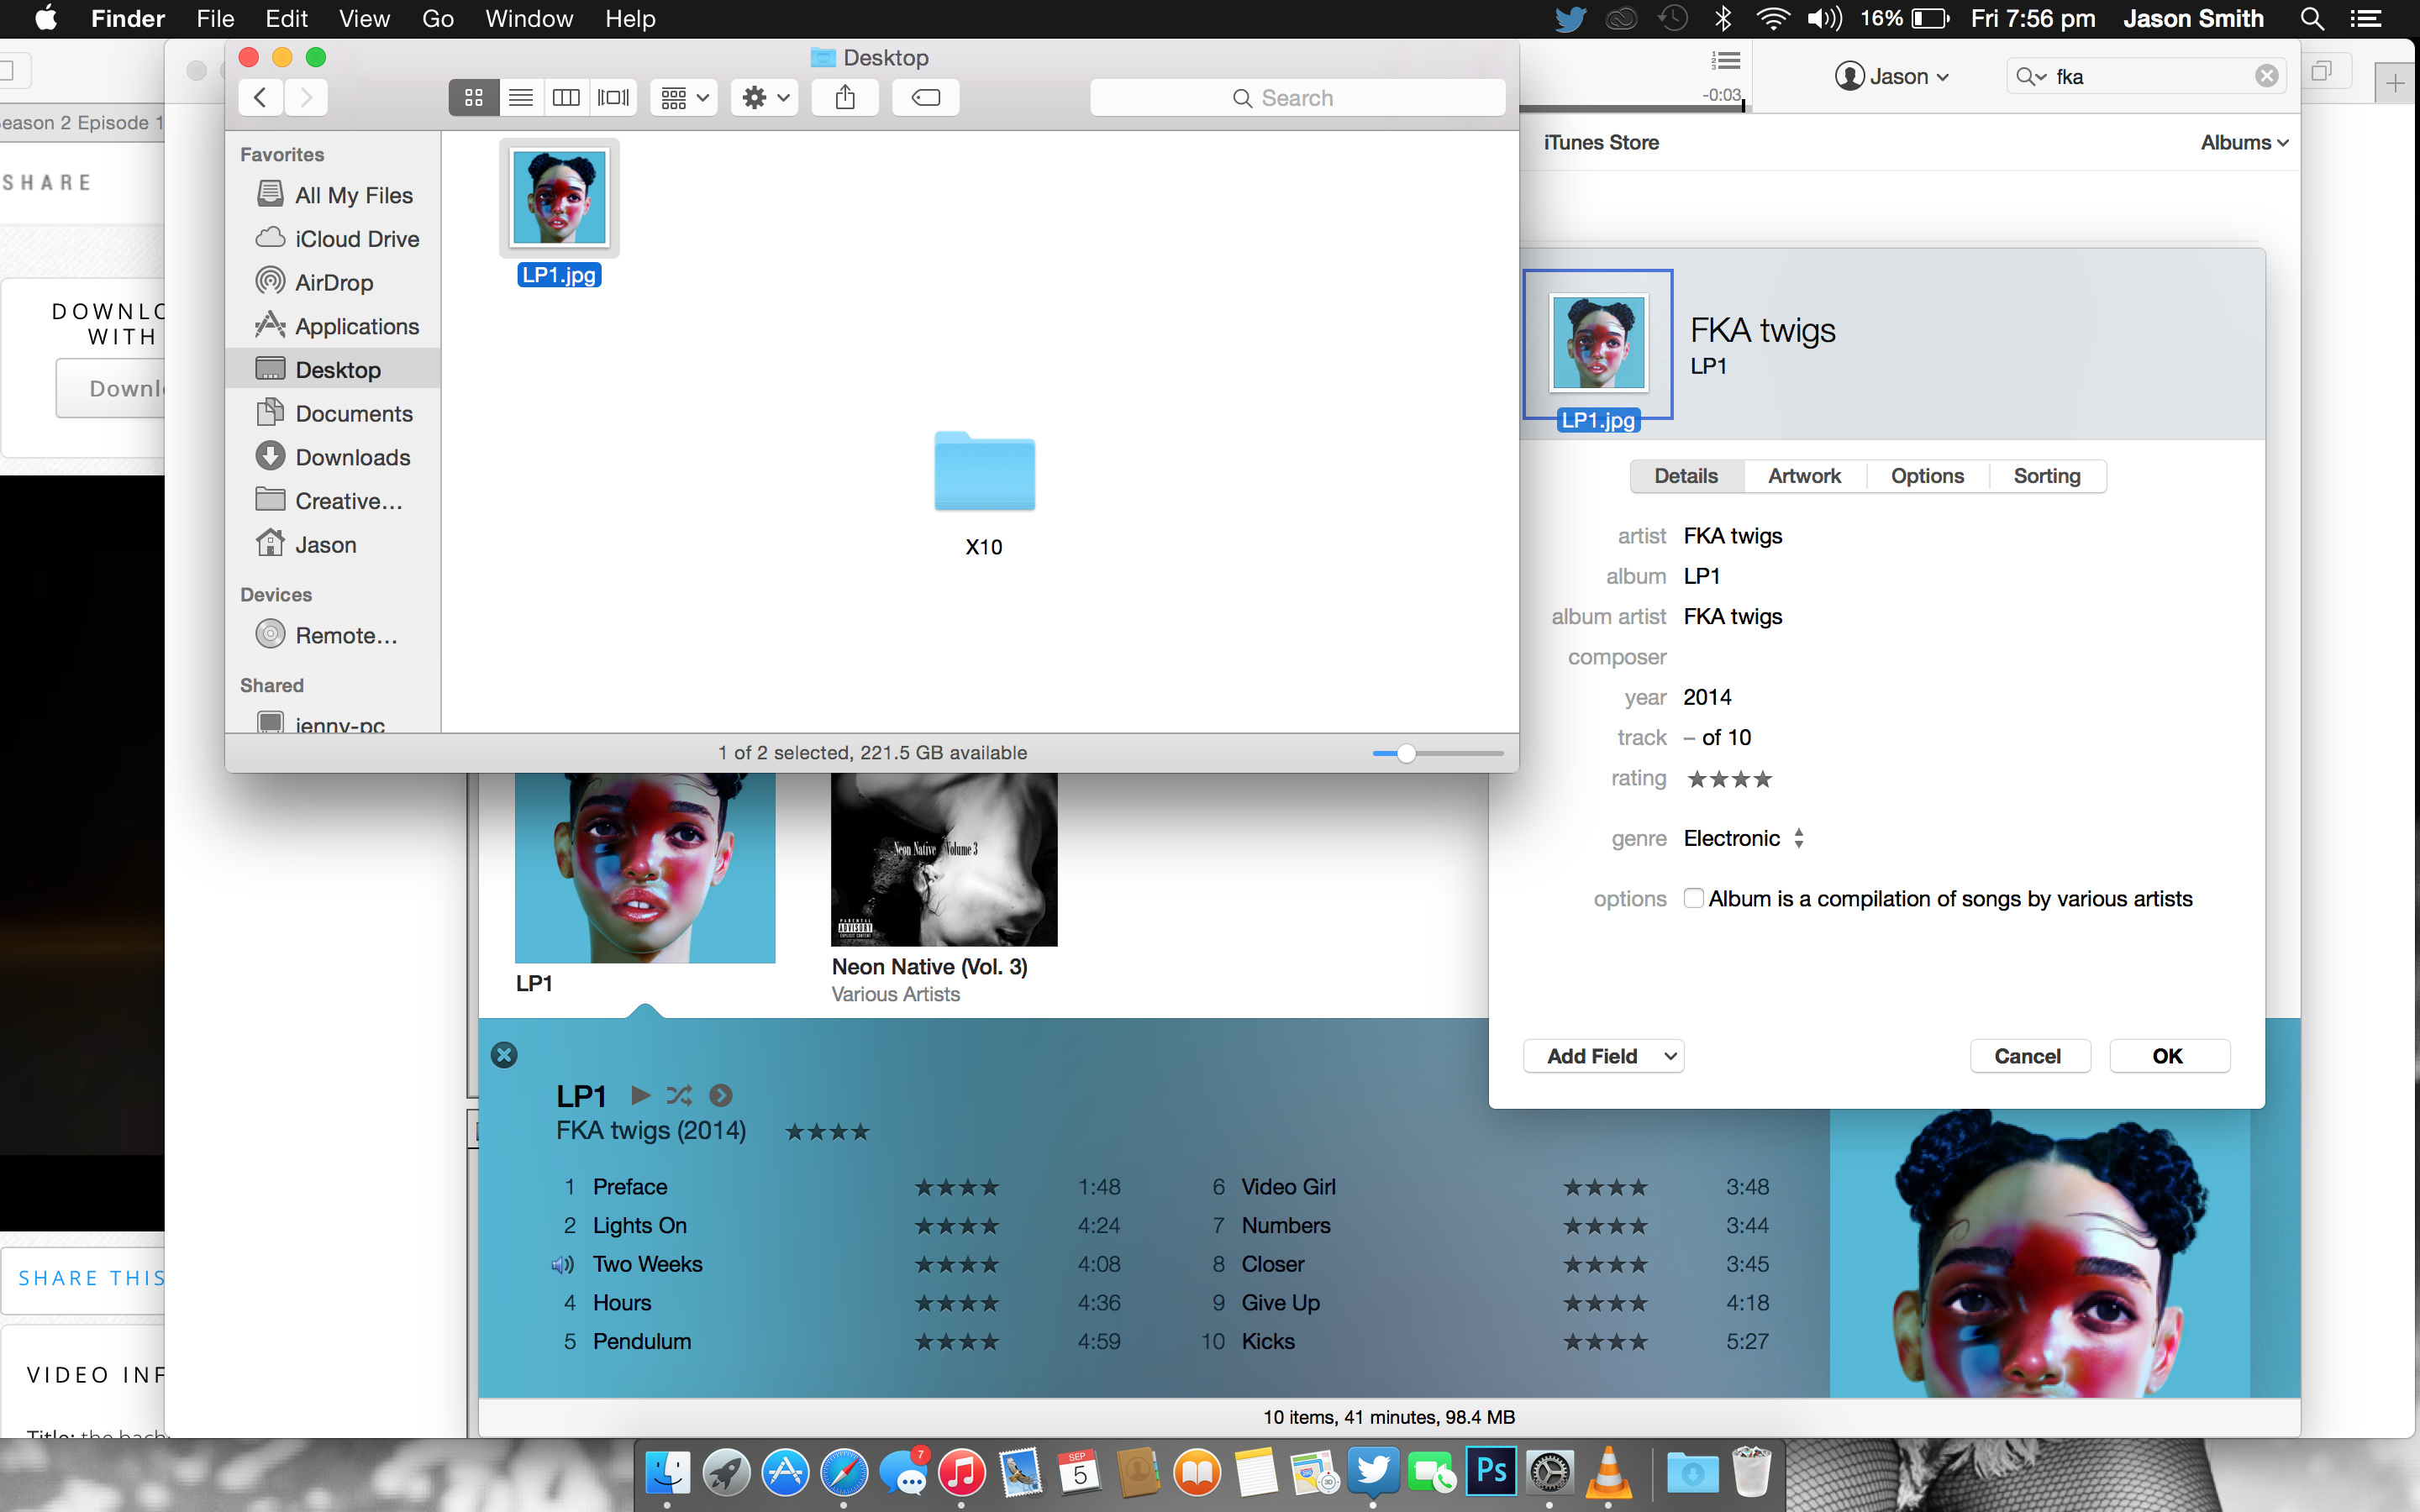The image size is (2420, 1512).
Task: Switch Finder to list view
Action: point(520,97)
